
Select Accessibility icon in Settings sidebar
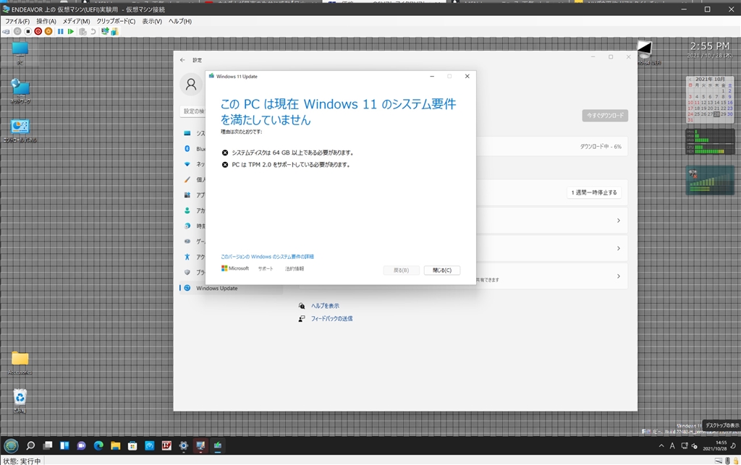(187, 257)
